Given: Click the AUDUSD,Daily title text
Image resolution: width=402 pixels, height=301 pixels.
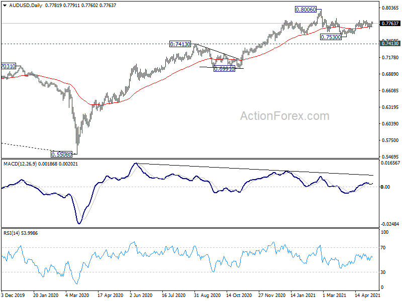Looking at the screenshot, I should click(26, 6).
